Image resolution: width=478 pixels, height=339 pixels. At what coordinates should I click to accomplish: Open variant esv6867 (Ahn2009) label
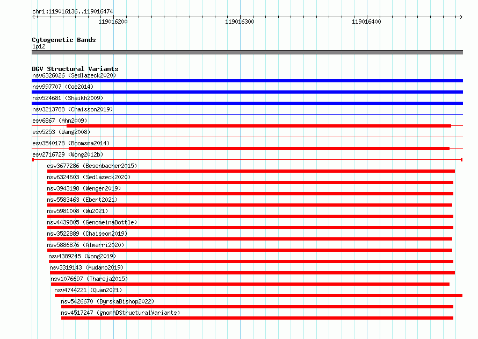point(60,121)
